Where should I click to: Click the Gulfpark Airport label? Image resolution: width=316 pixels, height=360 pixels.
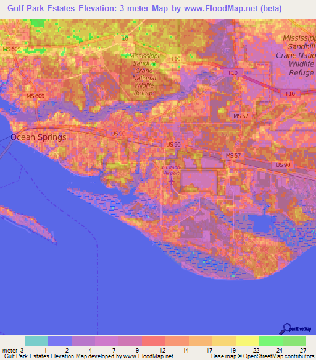pyautogui.click(x=172, y=170)
